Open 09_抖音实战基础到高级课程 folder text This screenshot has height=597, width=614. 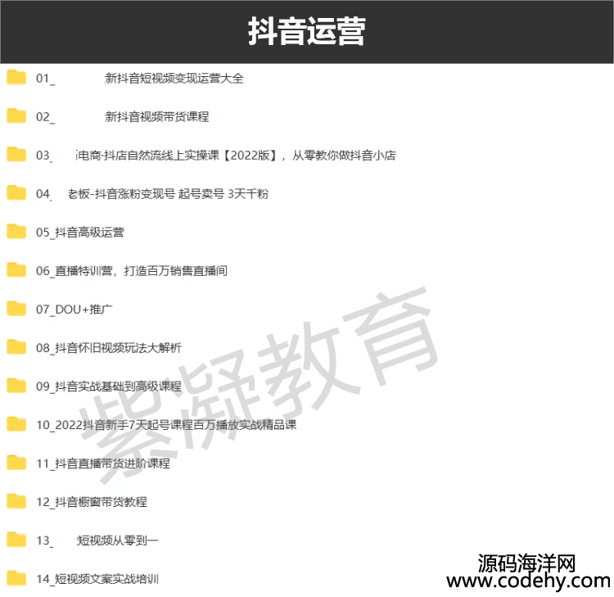pos(108,386)
